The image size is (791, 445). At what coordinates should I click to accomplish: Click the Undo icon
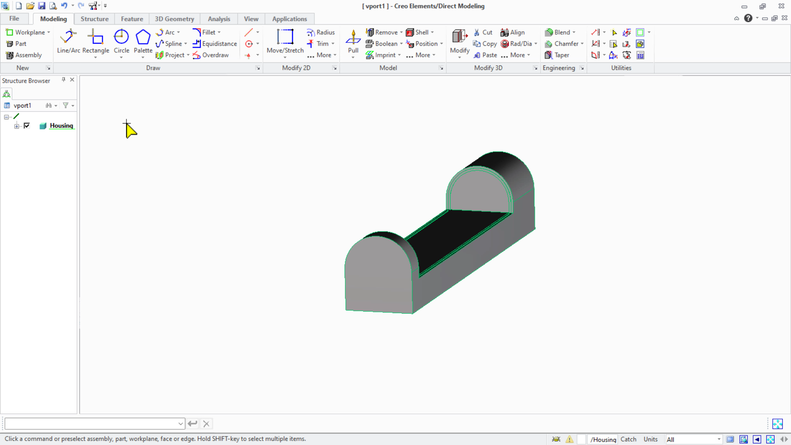click(64, 6)
